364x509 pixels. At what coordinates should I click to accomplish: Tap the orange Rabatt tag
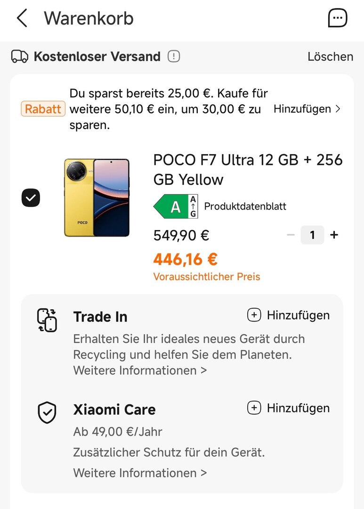[43, 109]
